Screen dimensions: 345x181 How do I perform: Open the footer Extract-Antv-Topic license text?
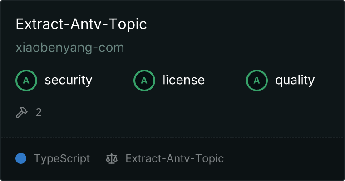pyautogui.click(x=175, y=158)
